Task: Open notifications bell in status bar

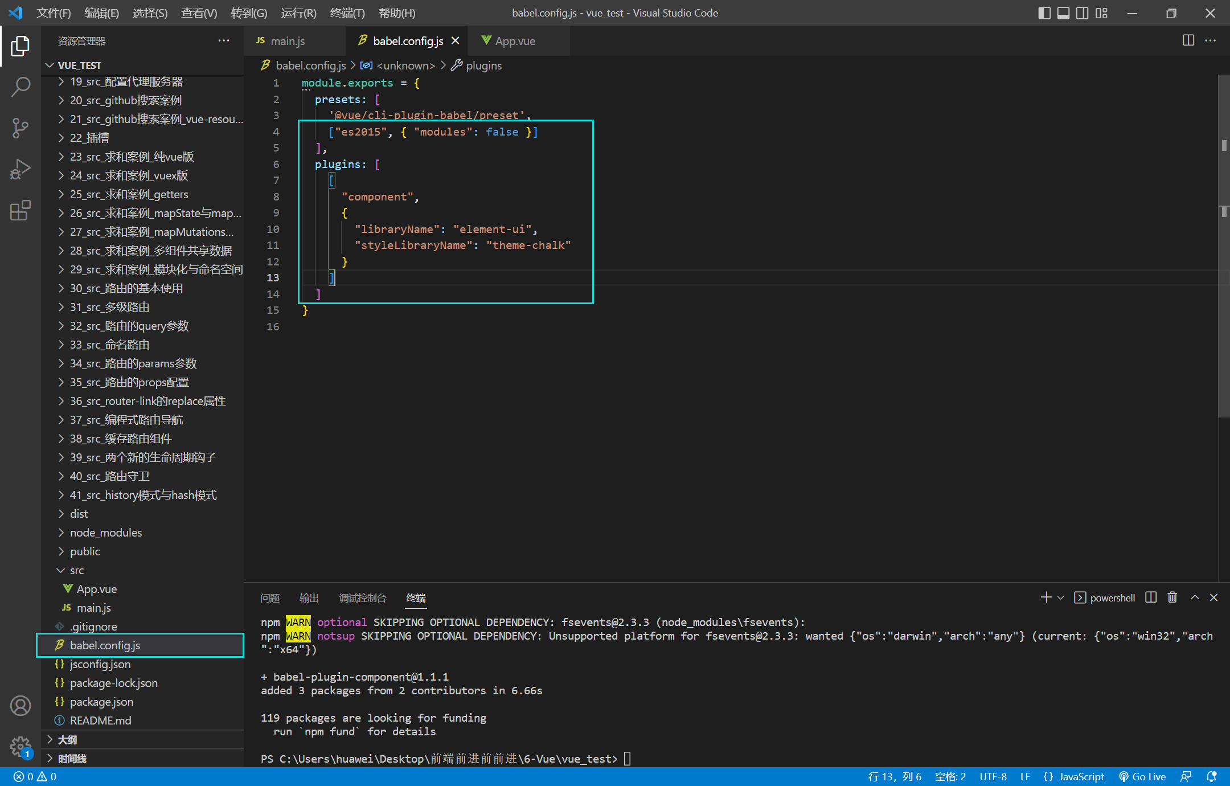Action: (1211, 776)
